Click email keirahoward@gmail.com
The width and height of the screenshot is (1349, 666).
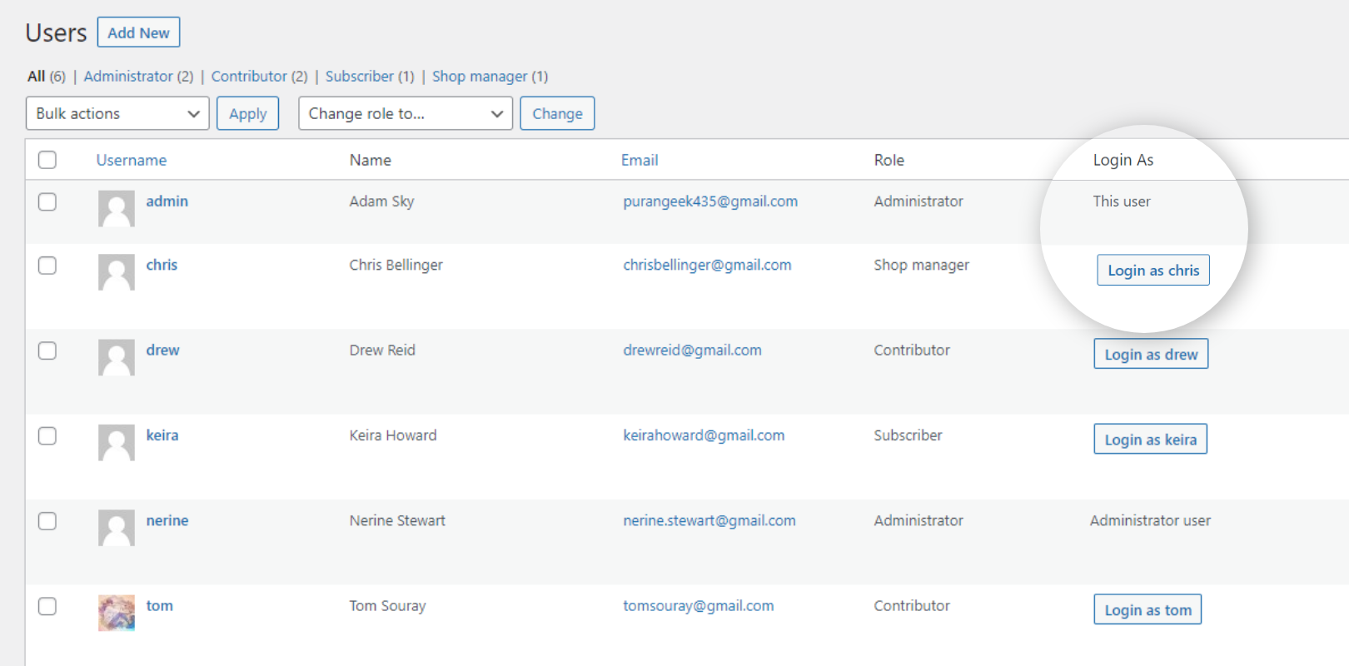704,435
